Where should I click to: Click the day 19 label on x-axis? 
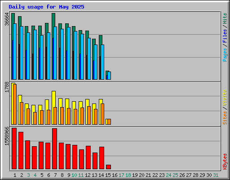[135, 175]
